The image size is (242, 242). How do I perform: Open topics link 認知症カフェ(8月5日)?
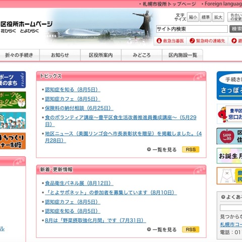pyautogui.click(x=73, y=99)
